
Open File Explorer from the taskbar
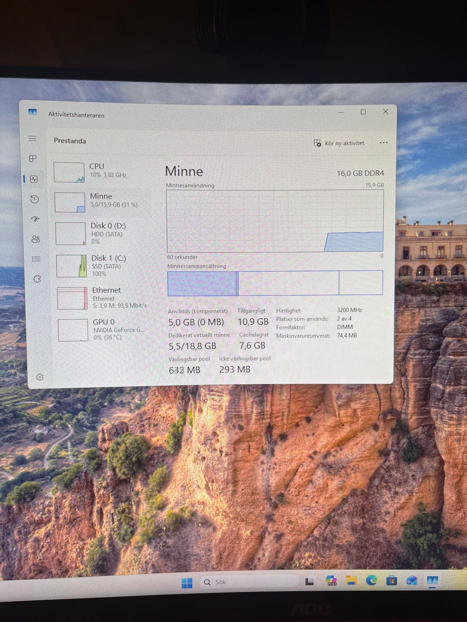point(351,580)
